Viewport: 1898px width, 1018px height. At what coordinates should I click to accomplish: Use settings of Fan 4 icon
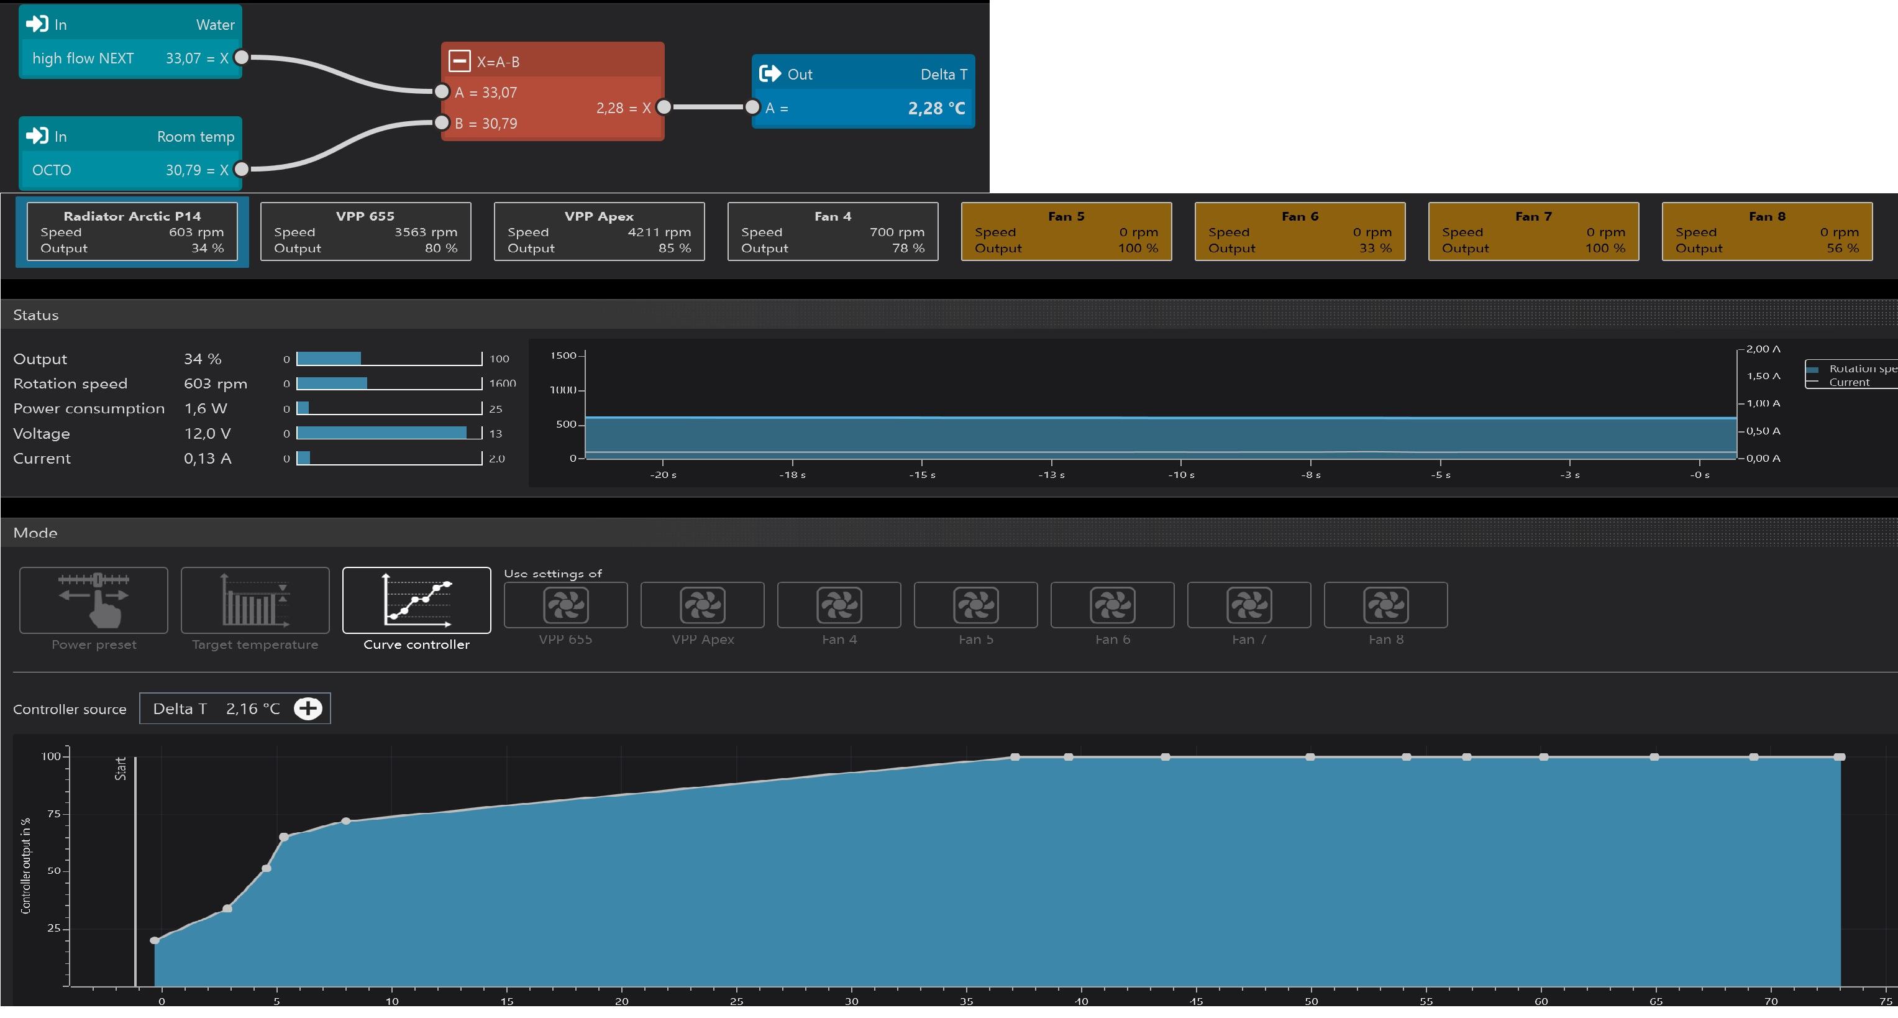[839, 605]
